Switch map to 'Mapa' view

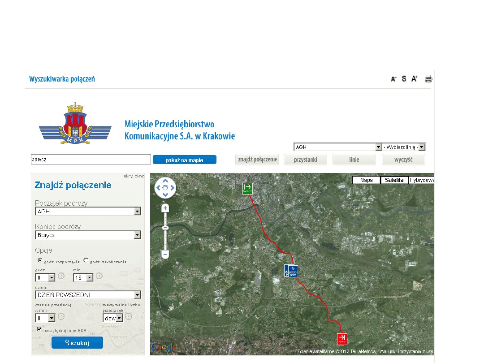point(366,180)
